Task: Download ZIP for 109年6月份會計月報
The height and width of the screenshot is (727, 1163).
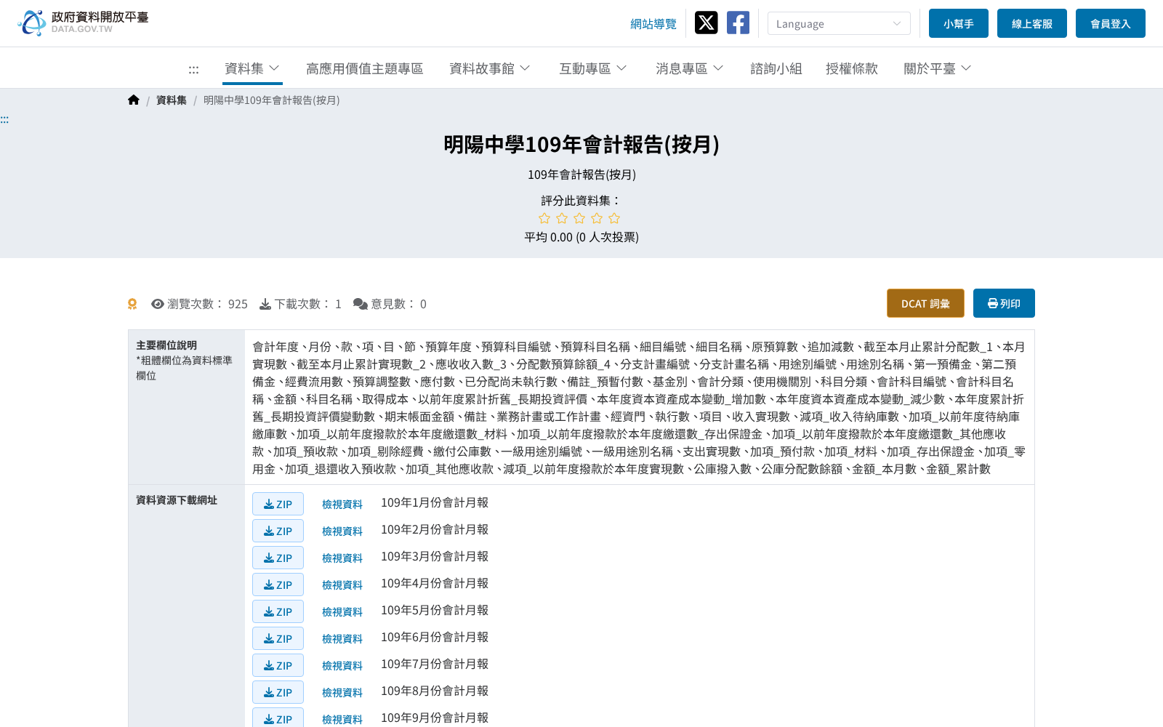Action: pyautogui.click(x=278, y=638)
